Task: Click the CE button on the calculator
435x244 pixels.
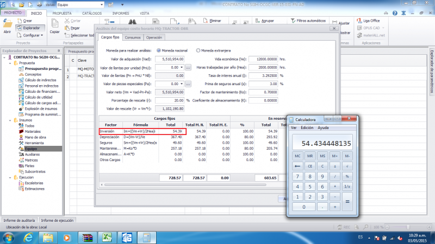Action: point(310,166)
